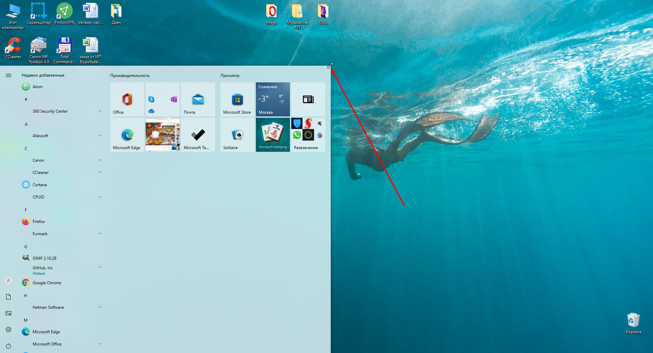Expand the CPUID folder
The image size is (653, 353).
tap(61, 197)
